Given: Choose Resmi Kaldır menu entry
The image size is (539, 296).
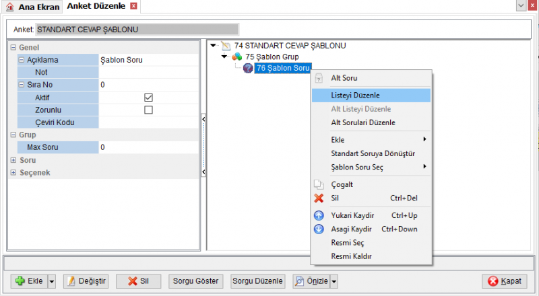Looking at the screenshot, I should tap(371, 256).
